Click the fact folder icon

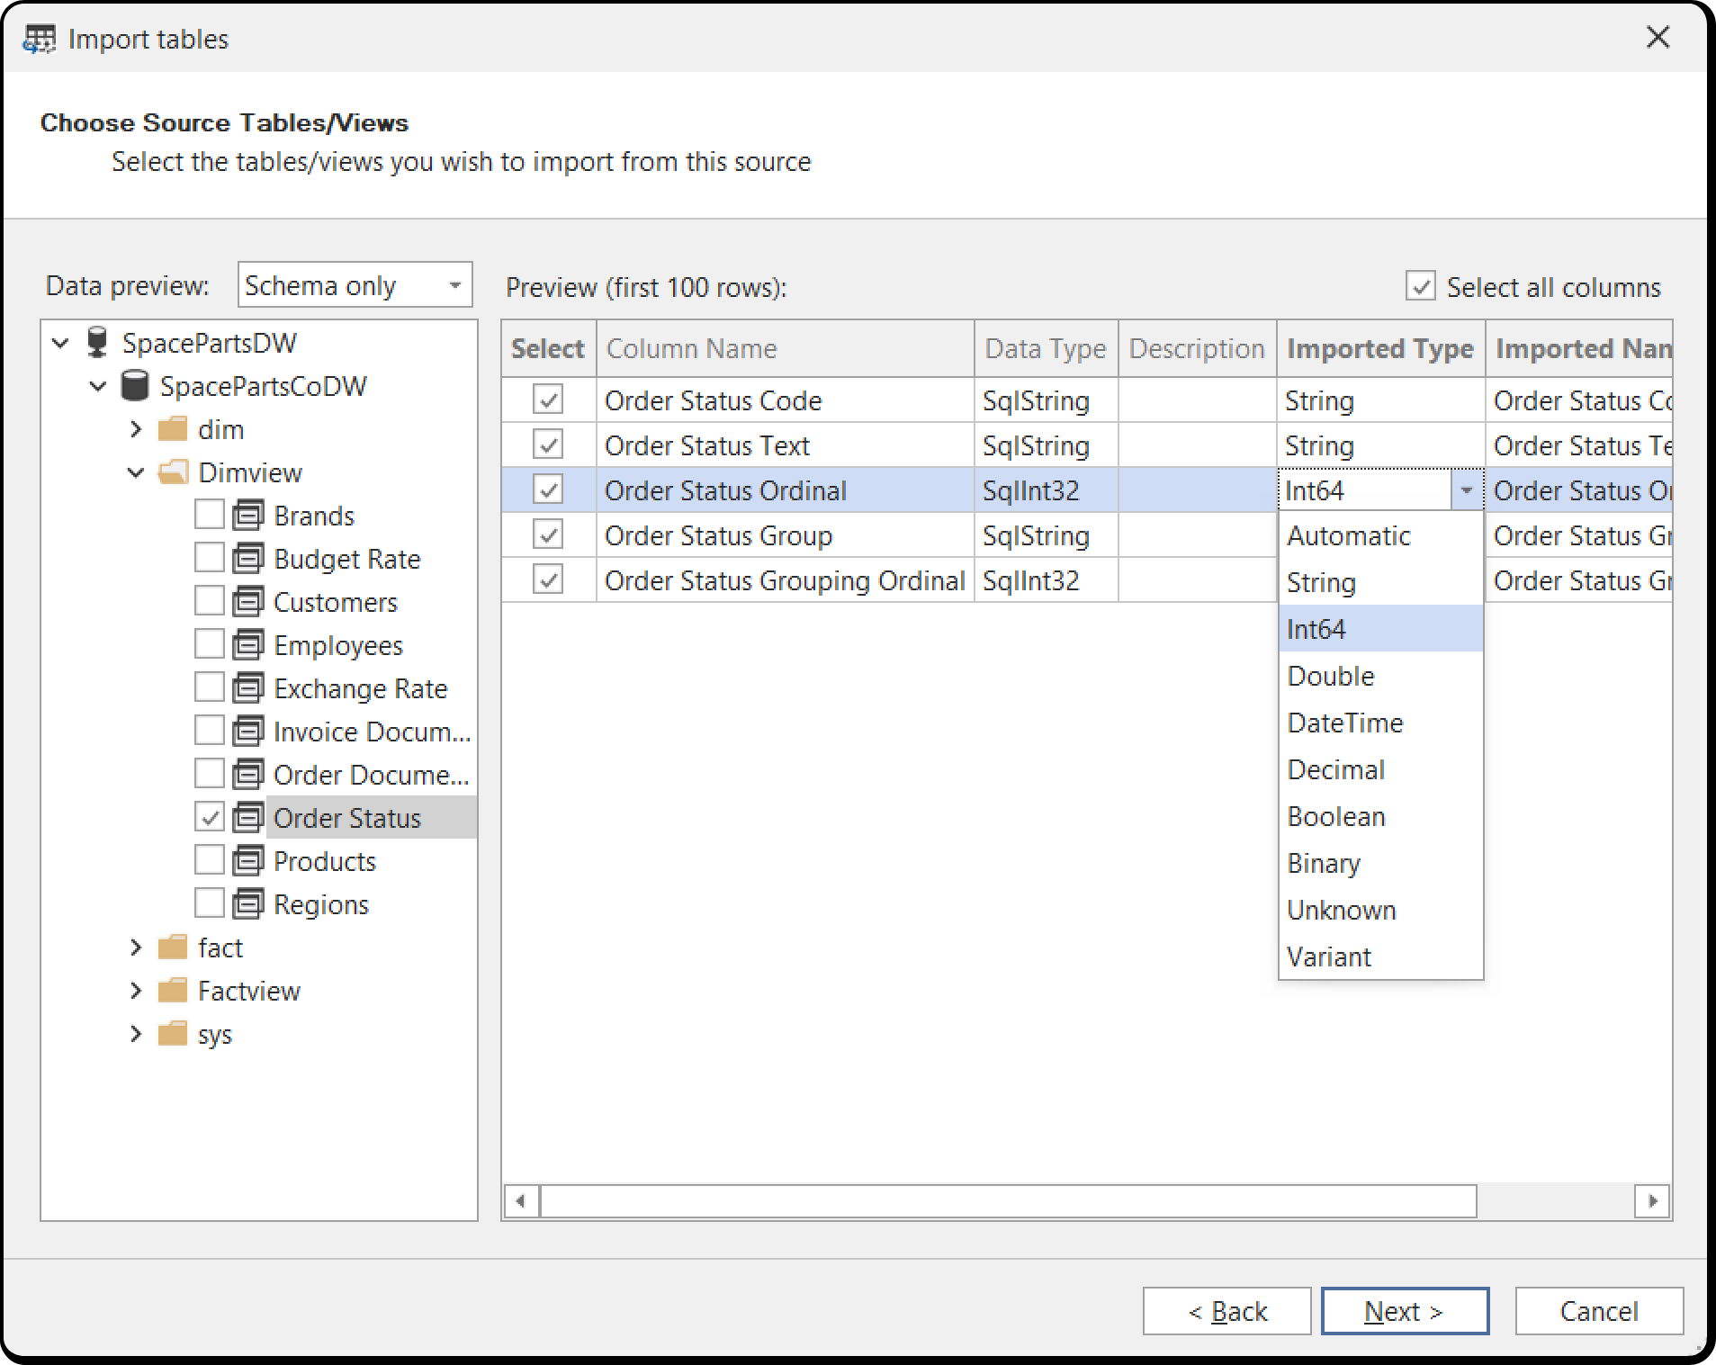tap(172, 947)
